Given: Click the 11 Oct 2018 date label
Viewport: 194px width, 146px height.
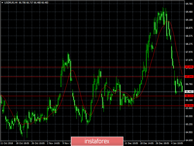Looking at the screenshot, I should (x=7, y=144).
